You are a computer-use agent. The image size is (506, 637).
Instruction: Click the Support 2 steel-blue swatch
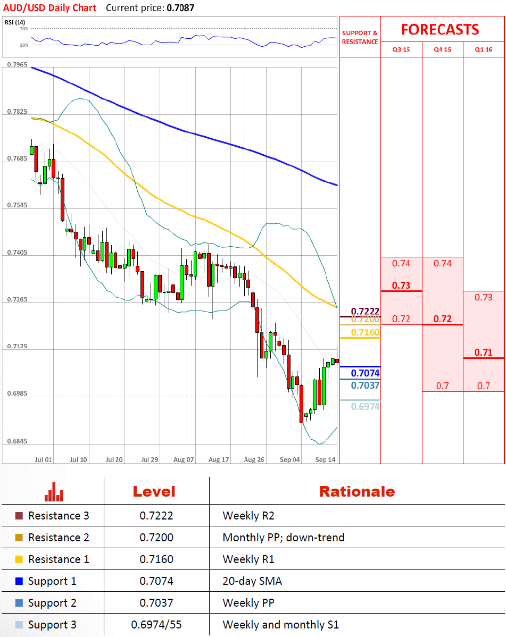[19, 603]
